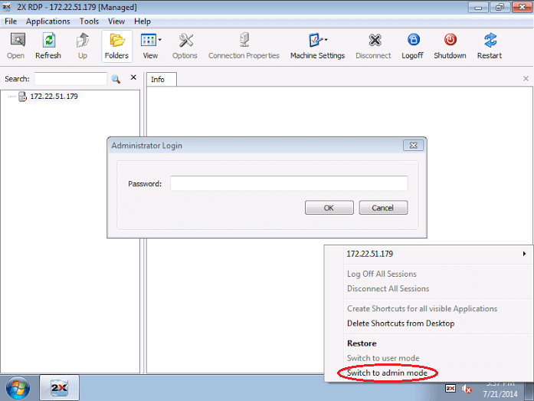Close the Administrator Login dialog

413,146
